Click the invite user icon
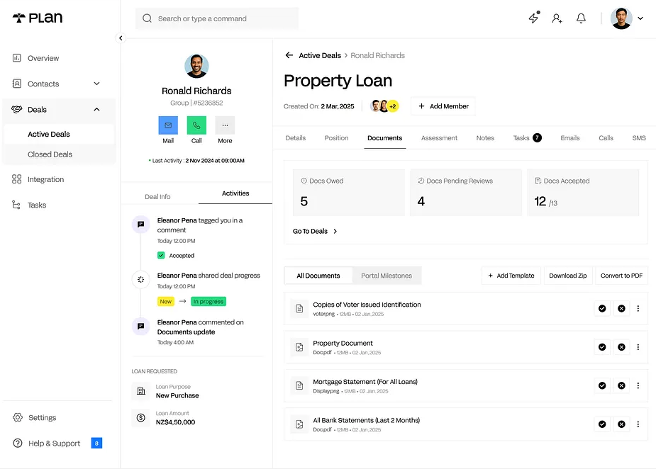Image resolution: width=656 pixels, height=469 pixels. [x=557, y=18]
